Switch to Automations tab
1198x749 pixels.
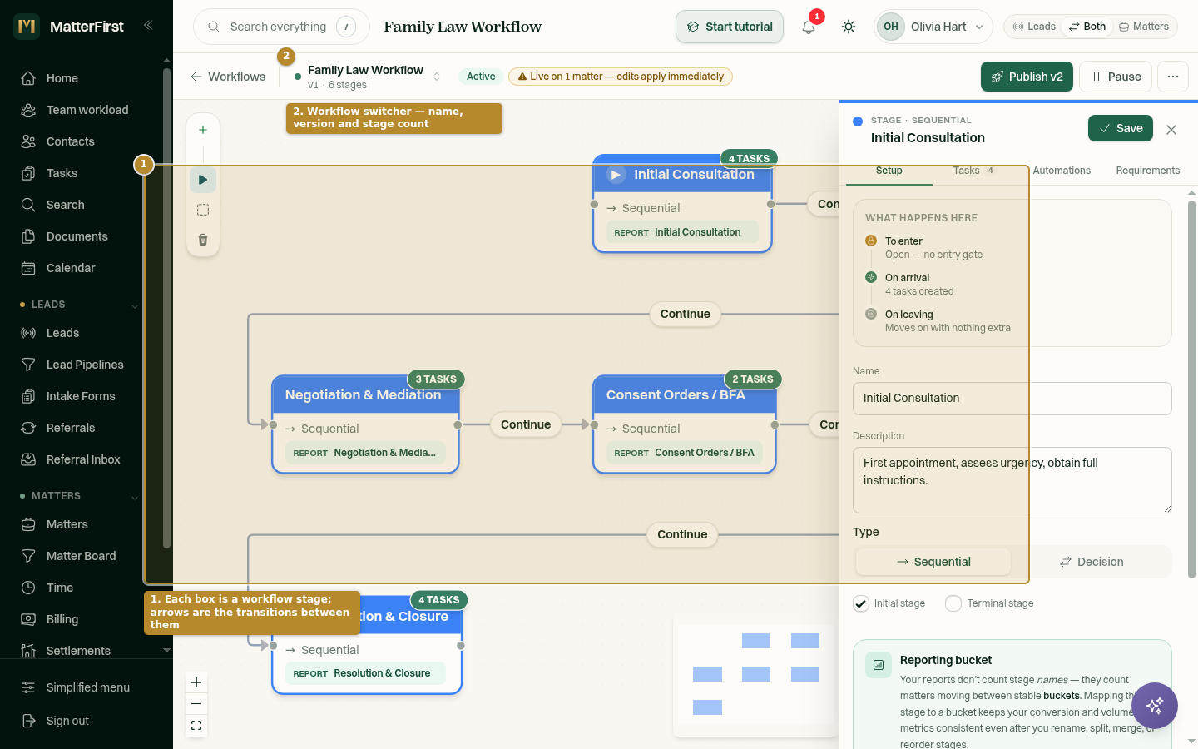click(x=1062, y=171)
